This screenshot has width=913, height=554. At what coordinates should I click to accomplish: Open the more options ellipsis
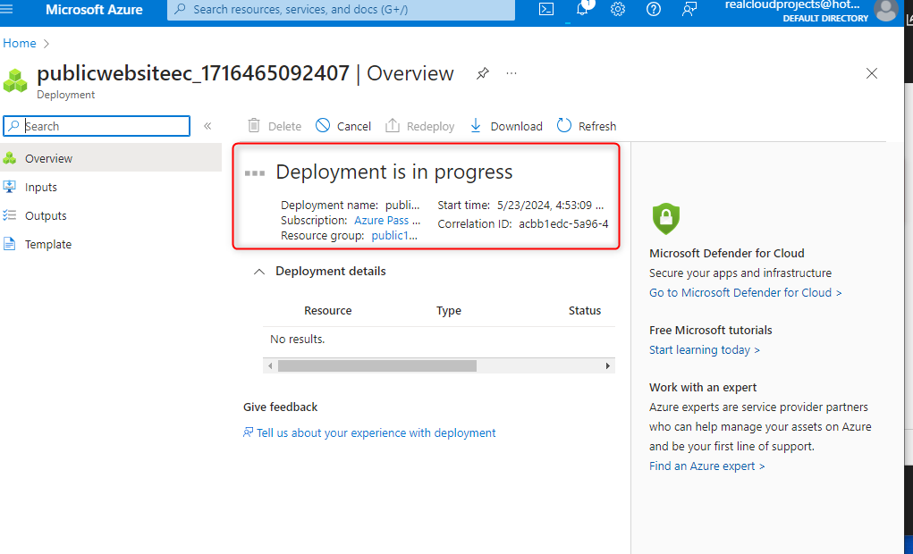[x=511, y=73]
